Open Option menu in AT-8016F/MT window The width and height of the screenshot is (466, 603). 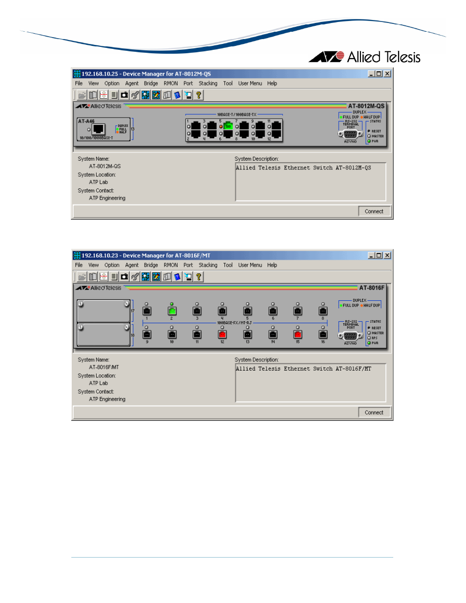(x=112, y=265)
